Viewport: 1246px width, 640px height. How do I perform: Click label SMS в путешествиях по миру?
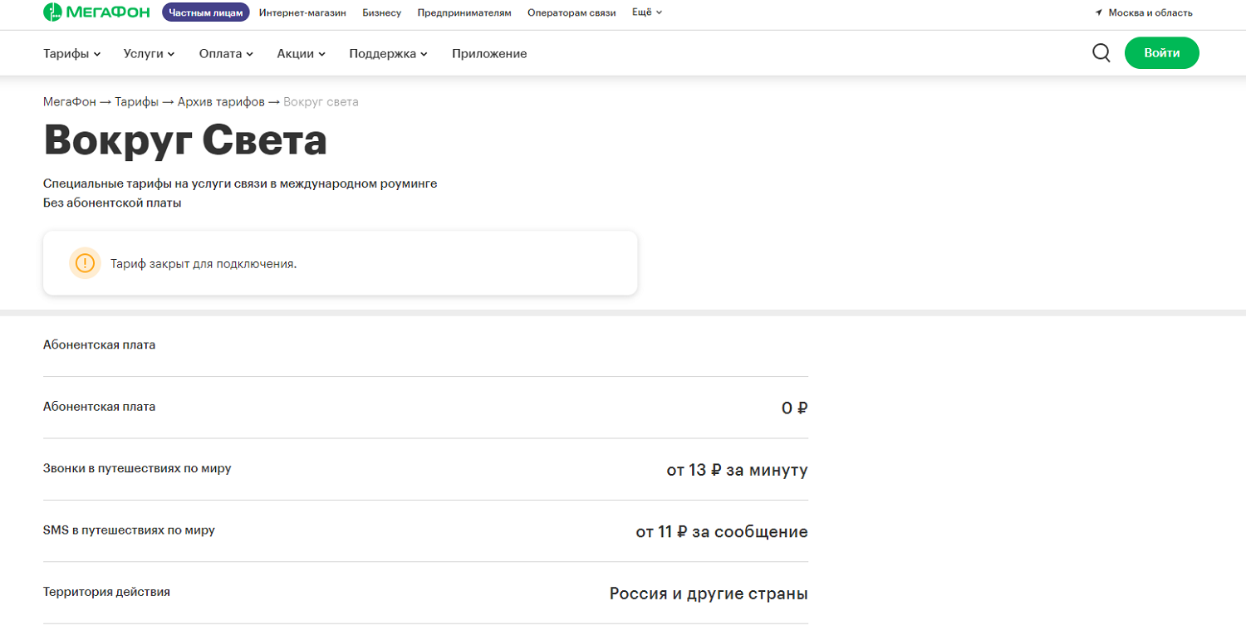(129, 530)
